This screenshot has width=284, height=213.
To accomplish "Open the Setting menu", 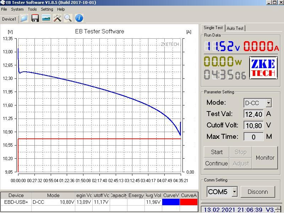I will pyautogui.click(x=47, y=9).
